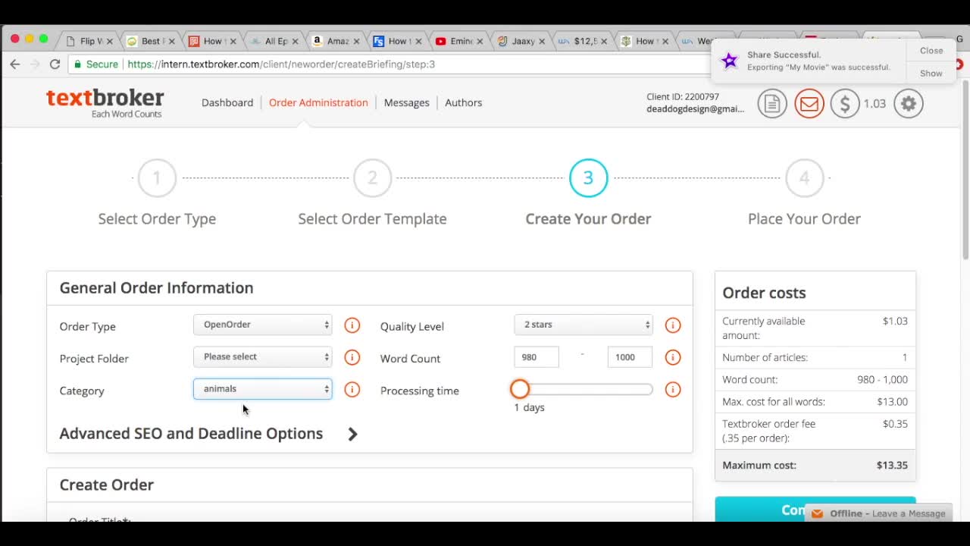This screenshot has height=546, width=970.
Task: Open the settings gear icon
Action: click(909, 103)
